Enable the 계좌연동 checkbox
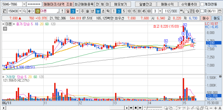This screenshot has height=110, width=223. point(202,4)
